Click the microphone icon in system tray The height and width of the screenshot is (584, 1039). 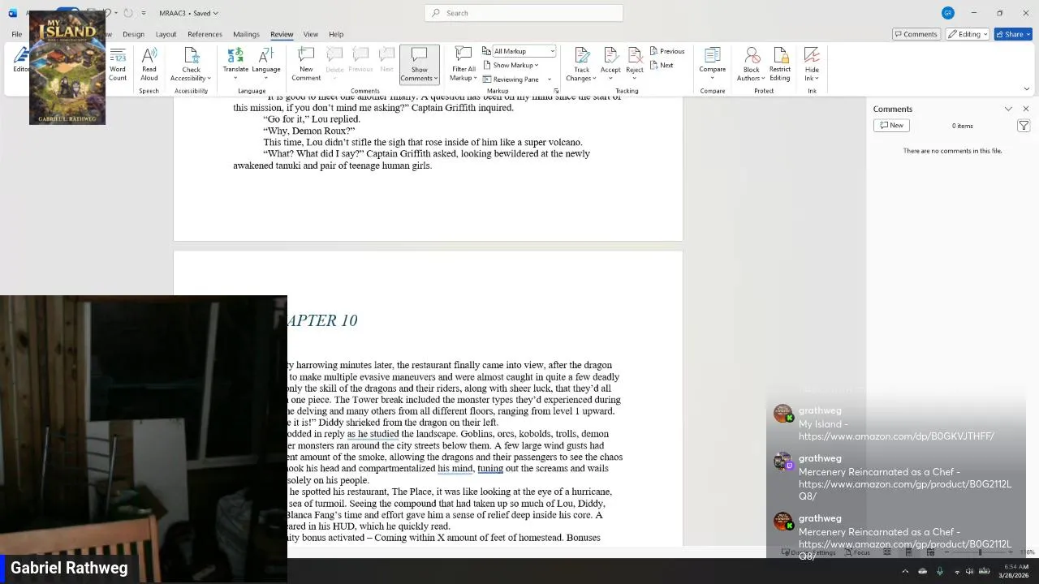pyautogui.click(x=940, y=571)
